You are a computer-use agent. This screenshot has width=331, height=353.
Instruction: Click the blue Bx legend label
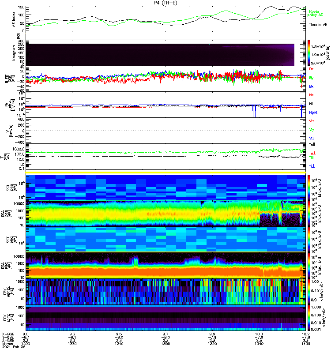(311, 86)
